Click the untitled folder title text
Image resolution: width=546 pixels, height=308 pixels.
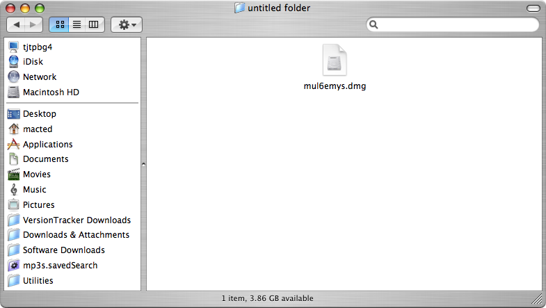tap(279, 8)
